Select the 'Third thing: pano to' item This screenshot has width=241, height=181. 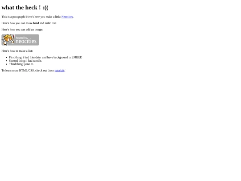21,64
